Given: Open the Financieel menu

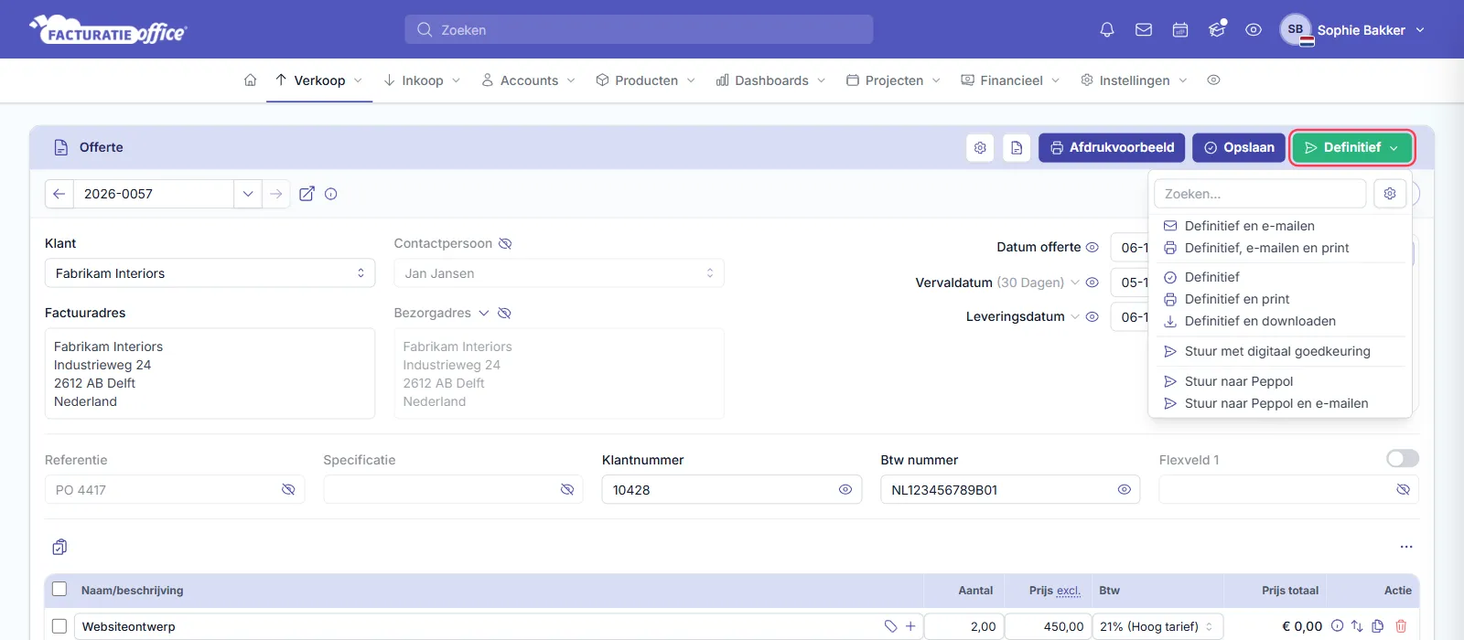Looking at the screenshot, I should [x=1011, y=80].
